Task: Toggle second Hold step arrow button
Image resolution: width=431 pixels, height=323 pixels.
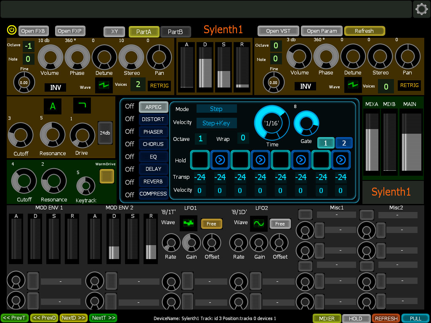Action: coord(220,160)
